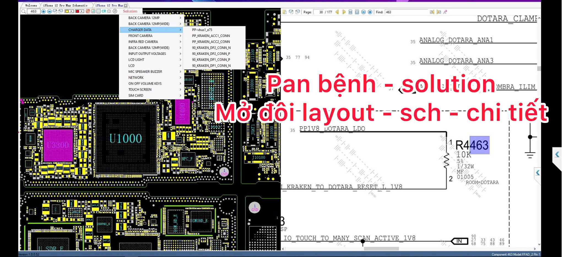
Task: Zoom out the schematic PDF
Action: point(364,12)
